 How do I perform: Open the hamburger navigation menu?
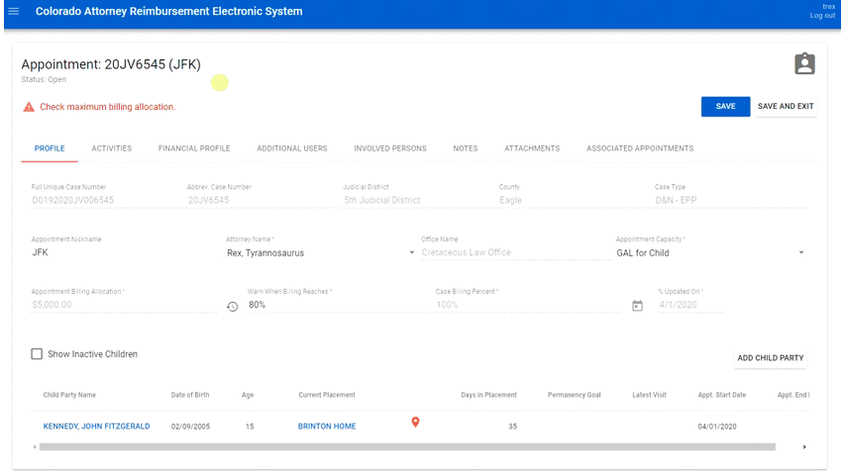click(x=13, y=12)
